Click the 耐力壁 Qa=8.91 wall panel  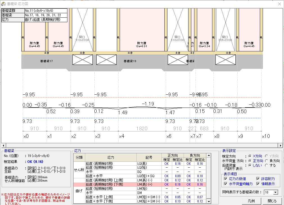[x=142, y=30]
